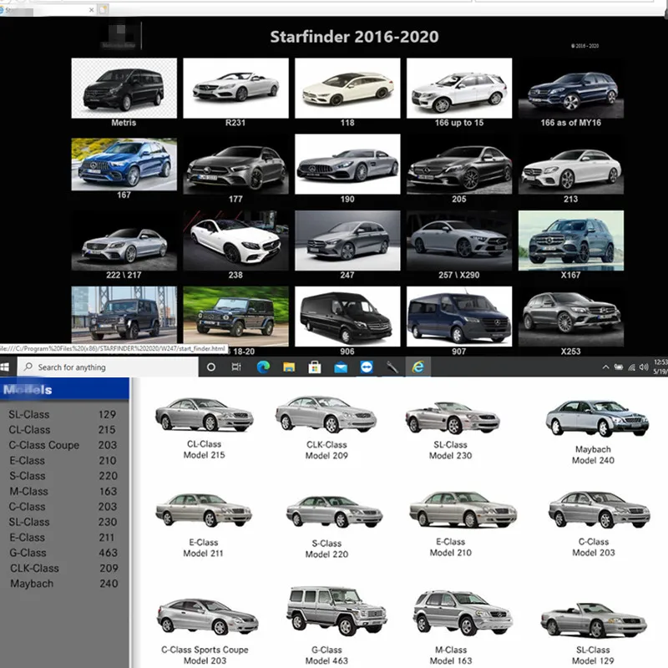This screenshot has height=668, width=668.
Task: Launch Microsoft Edge from taskbar
Action: [262, 367]
